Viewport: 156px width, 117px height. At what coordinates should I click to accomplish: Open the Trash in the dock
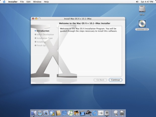tap(122, 113)
